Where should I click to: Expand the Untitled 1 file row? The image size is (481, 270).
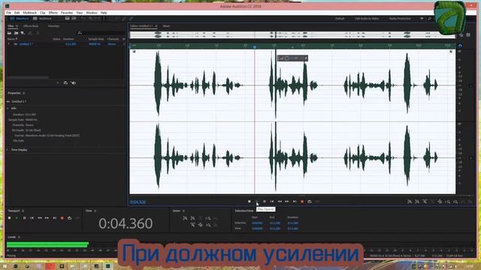click(x=8, y=44)
